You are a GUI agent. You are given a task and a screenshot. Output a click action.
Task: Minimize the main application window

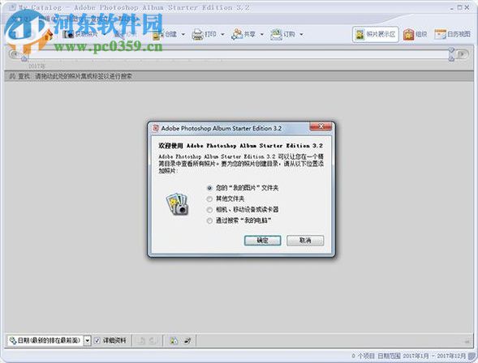click(452, 8)
